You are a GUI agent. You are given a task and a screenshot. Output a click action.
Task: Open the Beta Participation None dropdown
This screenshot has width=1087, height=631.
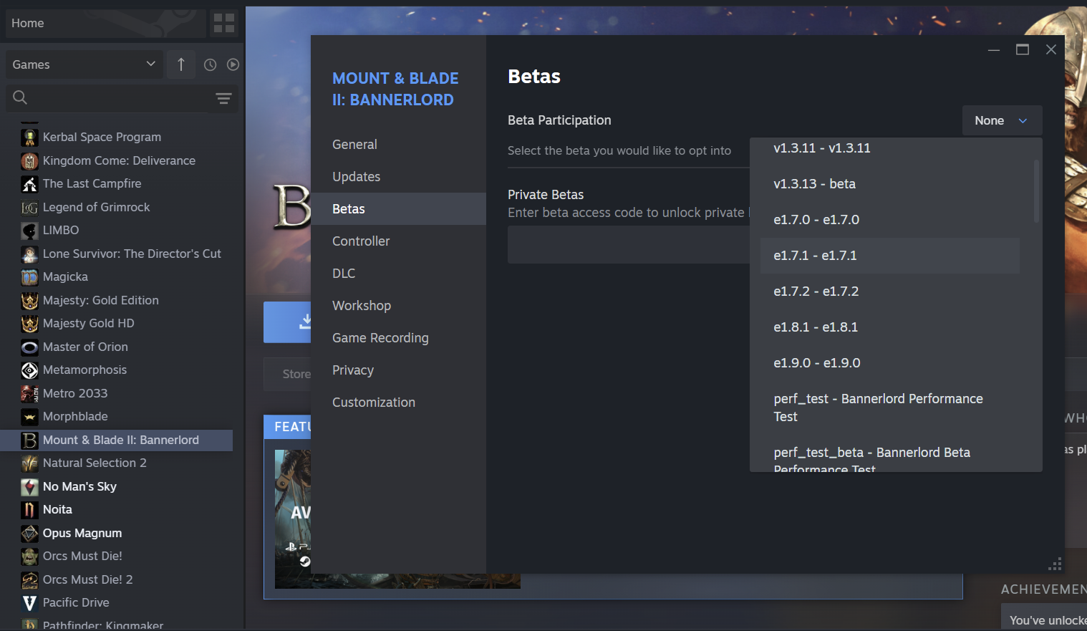tap(1002, 121)
